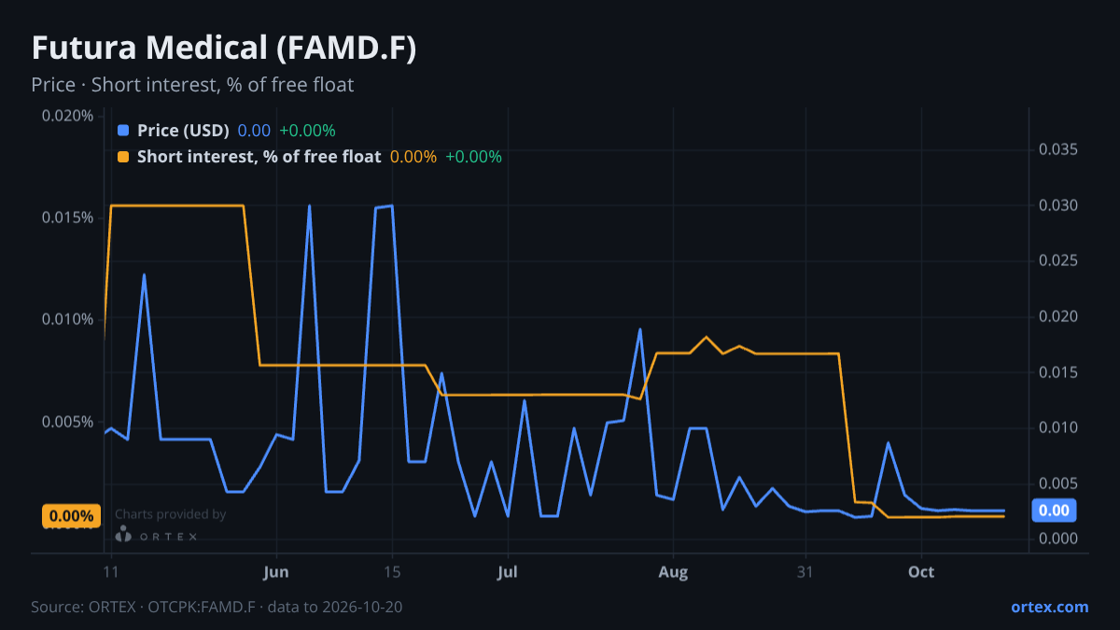Screen dimensions: 1120x630
Task: Click the chart title Futura Medical (FAMD.F)
Action: (x=224, y=49)
